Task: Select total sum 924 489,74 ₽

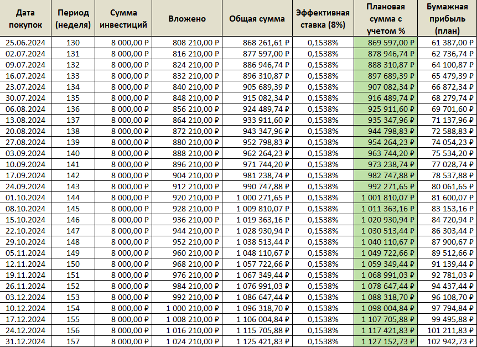Action: pos(257,109)
